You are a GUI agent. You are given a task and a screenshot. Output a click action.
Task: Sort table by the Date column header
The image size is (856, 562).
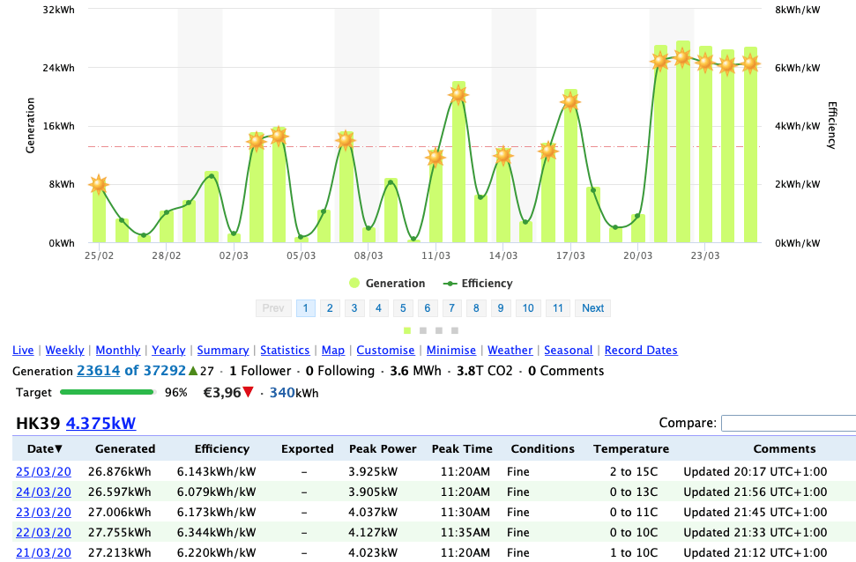[x=45, y=448]
